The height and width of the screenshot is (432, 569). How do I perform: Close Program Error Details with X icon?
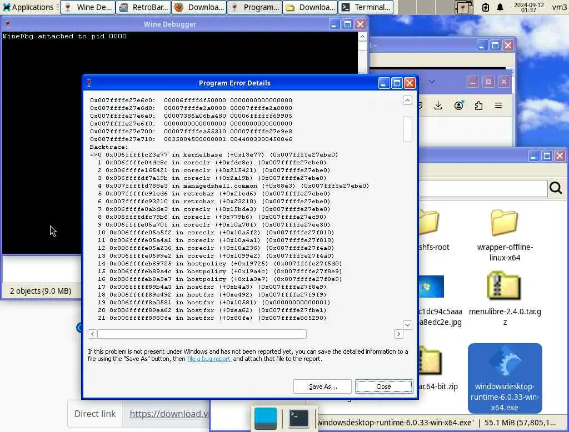click(410, 83)
